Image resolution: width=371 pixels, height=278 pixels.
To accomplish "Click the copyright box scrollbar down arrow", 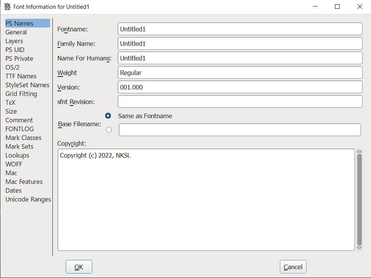I will click(359, 248).
